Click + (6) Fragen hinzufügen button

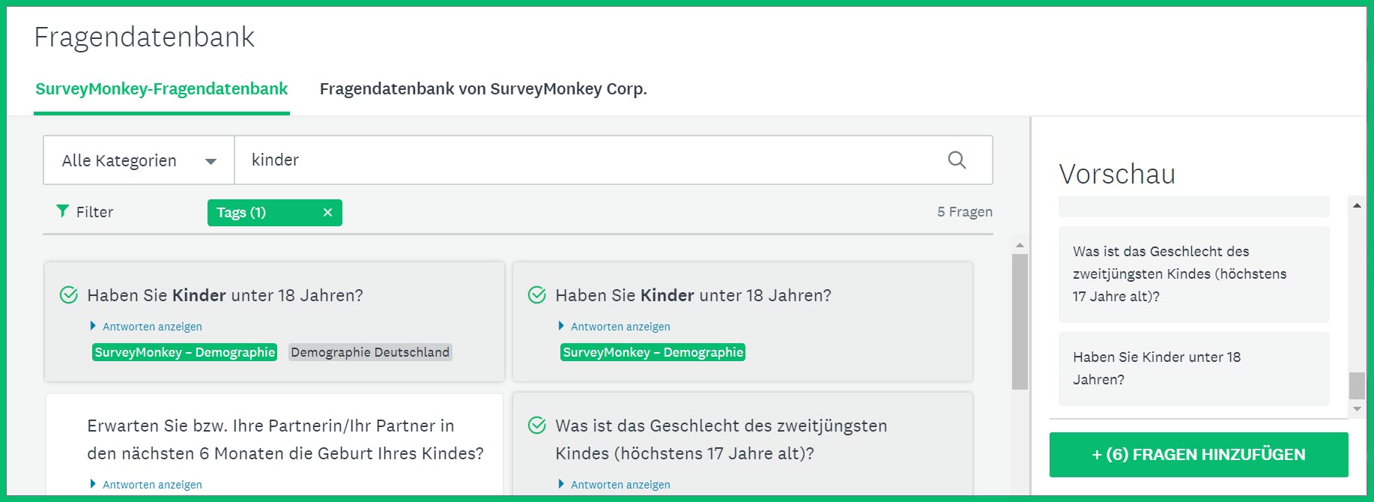pos(1199,455)
